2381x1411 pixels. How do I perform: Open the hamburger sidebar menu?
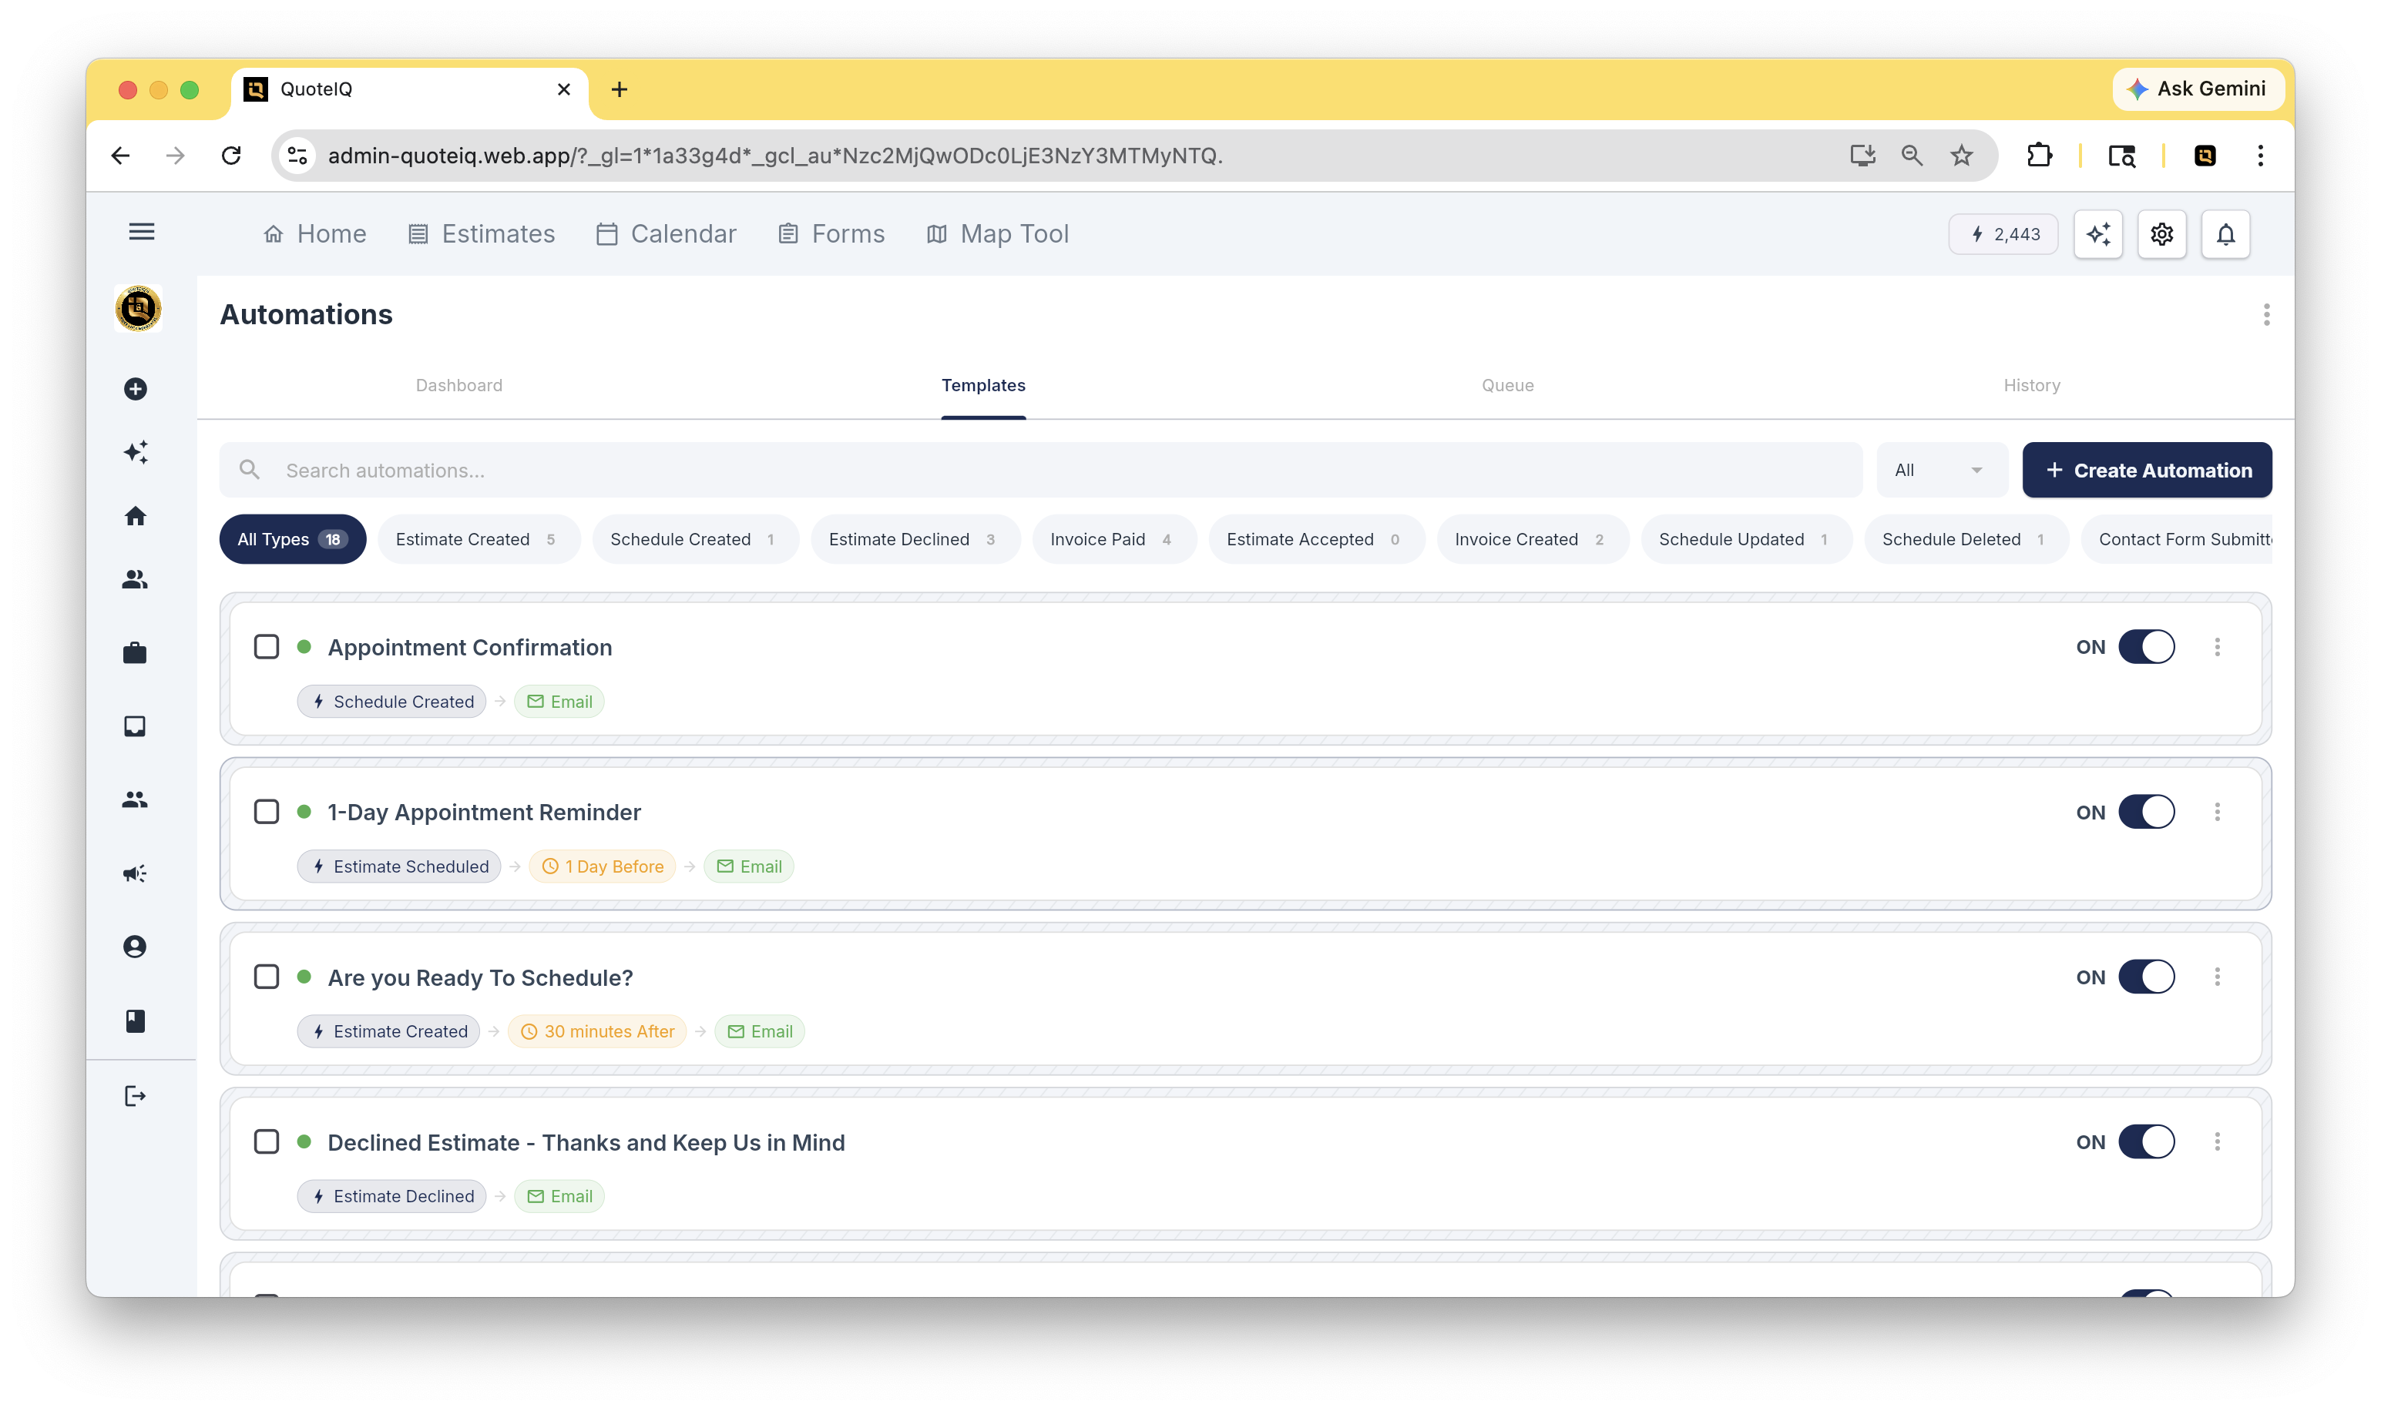tap(142, 232)
